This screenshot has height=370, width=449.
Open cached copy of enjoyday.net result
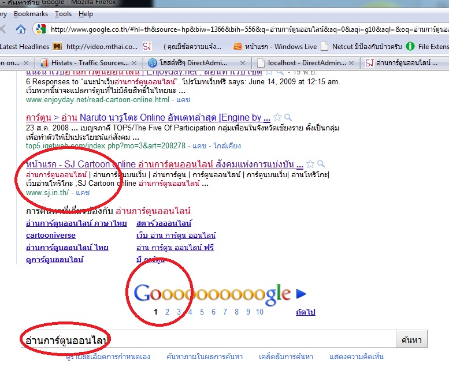[183, 100]
